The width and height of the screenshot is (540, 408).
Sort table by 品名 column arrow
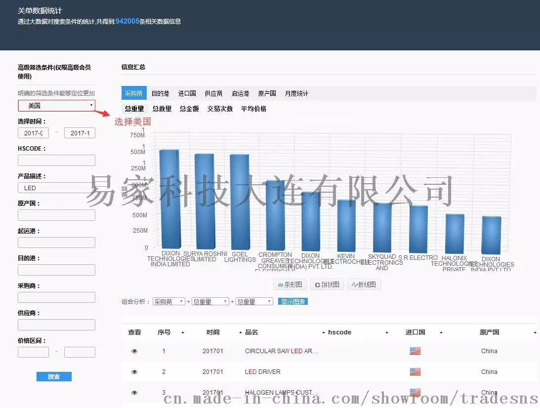(x=324, y=332)
